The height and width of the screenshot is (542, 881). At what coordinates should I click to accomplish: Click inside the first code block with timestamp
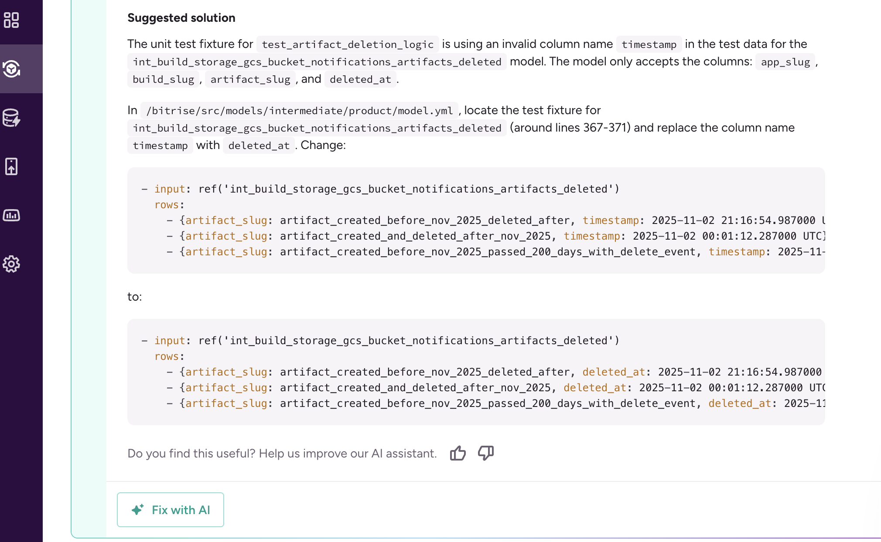point(475,220)
